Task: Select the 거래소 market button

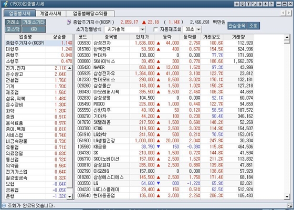Action: [13, 22]
